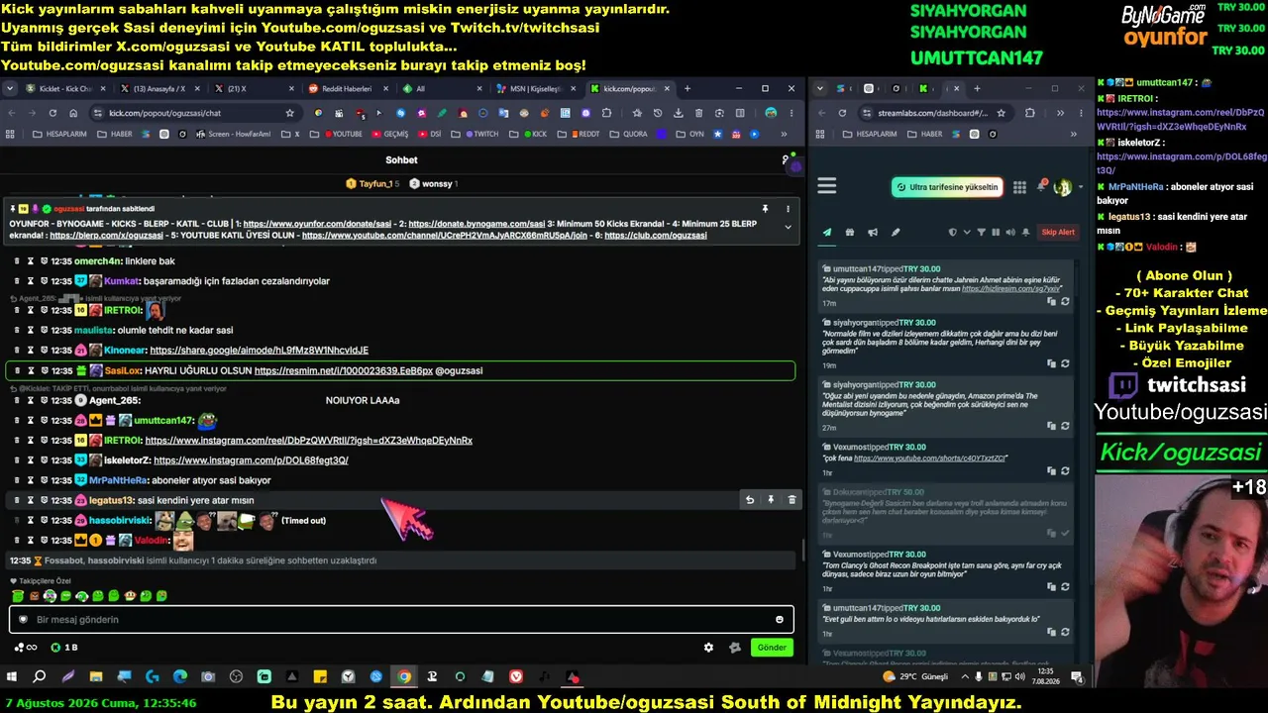
Task: Bookmark the kick.com popout page with the star
Action: (x=289, y=113)
